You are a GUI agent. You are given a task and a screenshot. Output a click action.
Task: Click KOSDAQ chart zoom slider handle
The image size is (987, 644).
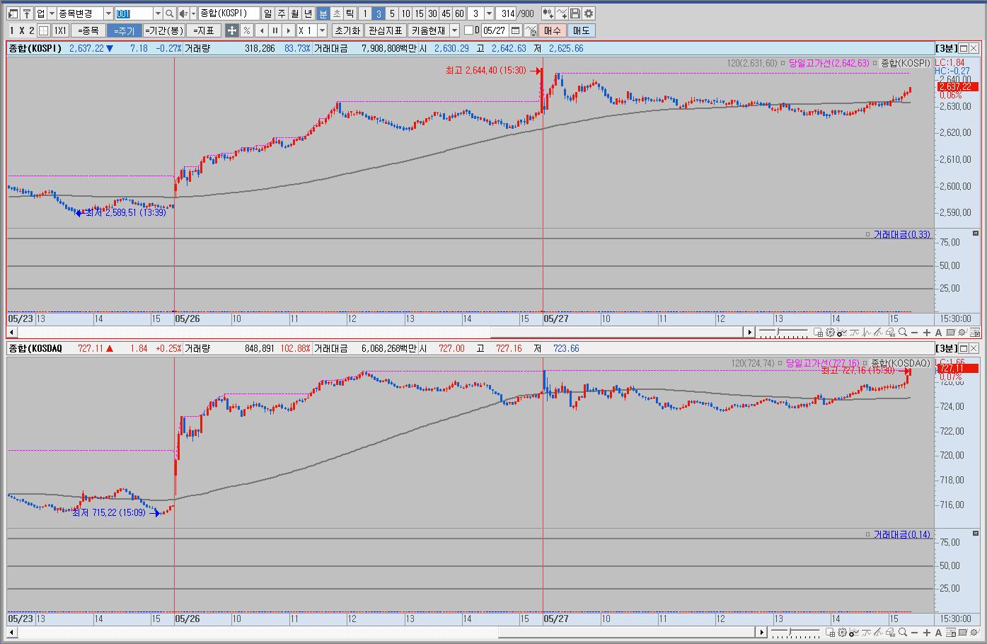790,631
